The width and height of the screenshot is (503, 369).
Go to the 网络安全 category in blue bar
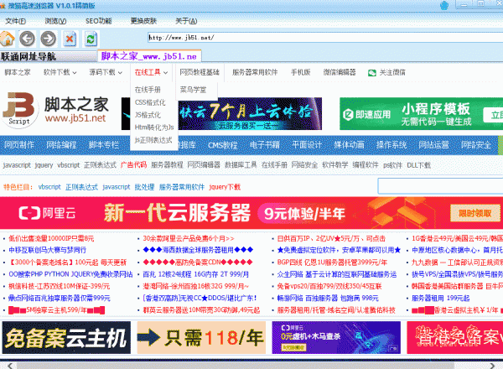(x=476, y=145)
